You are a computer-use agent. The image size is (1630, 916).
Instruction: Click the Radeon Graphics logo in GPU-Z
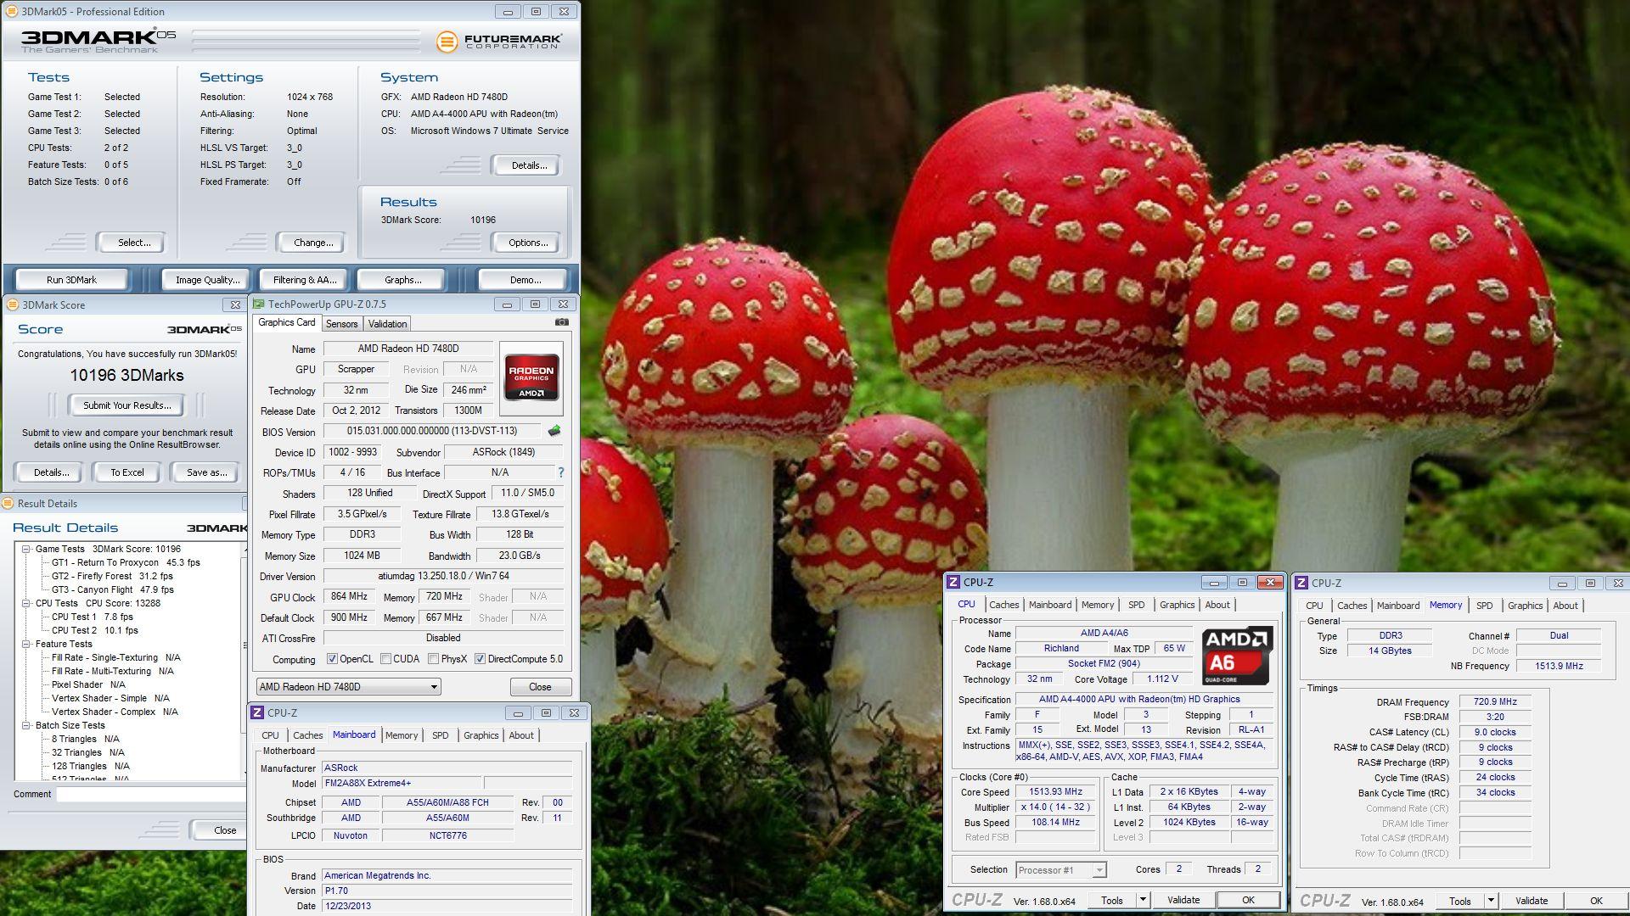point(531,377)
